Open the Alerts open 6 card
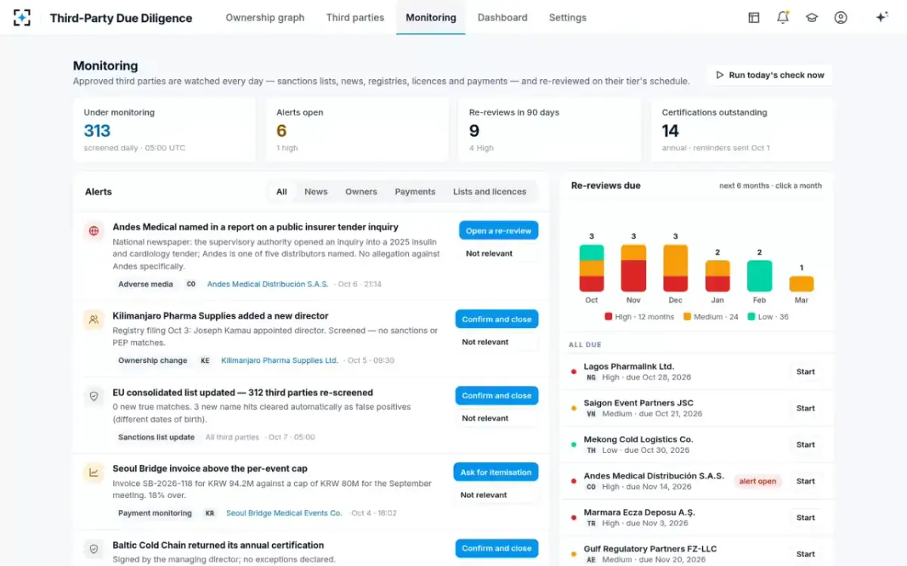907x566 pixels. pyautogui.click(x=357, y=130)
